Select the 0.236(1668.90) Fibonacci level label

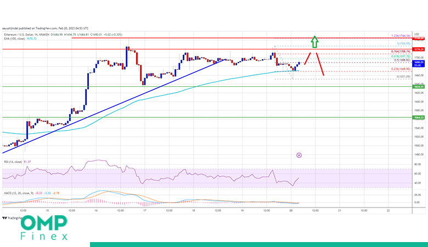(401, 69)
